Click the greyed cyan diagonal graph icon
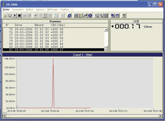Viewport: 165px width, 121px height. (x=56, y=16)
